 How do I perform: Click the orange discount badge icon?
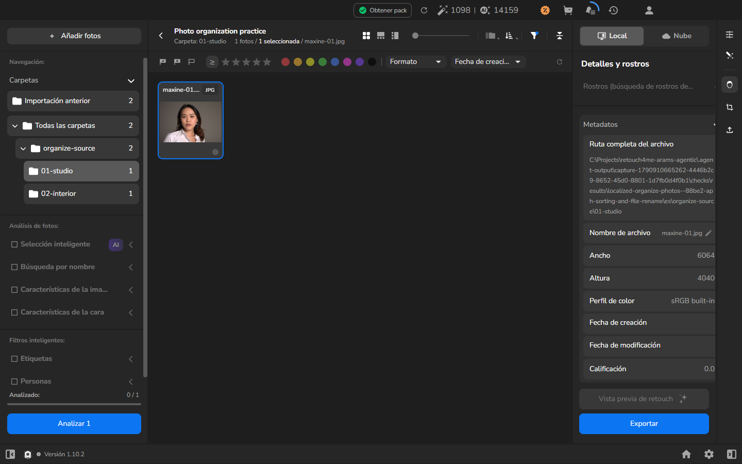[x=545, y=10]
